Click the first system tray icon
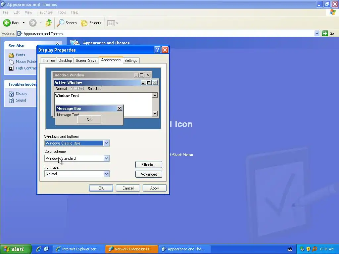Image resolution: width=339 pixels, height=254 pixels. click(302, 249)
